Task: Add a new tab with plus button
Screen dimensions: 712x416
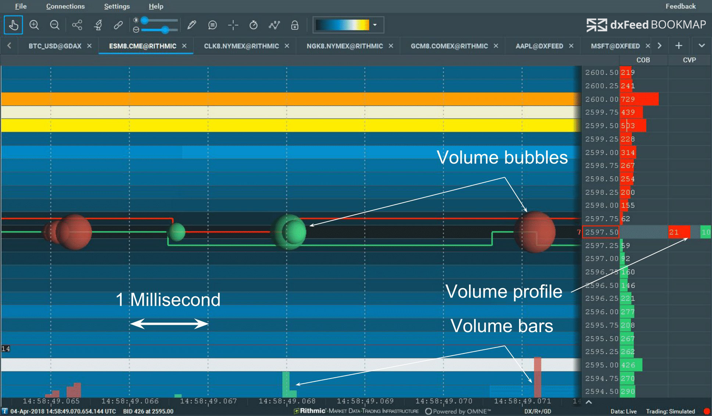Action: tap(679, 46)
